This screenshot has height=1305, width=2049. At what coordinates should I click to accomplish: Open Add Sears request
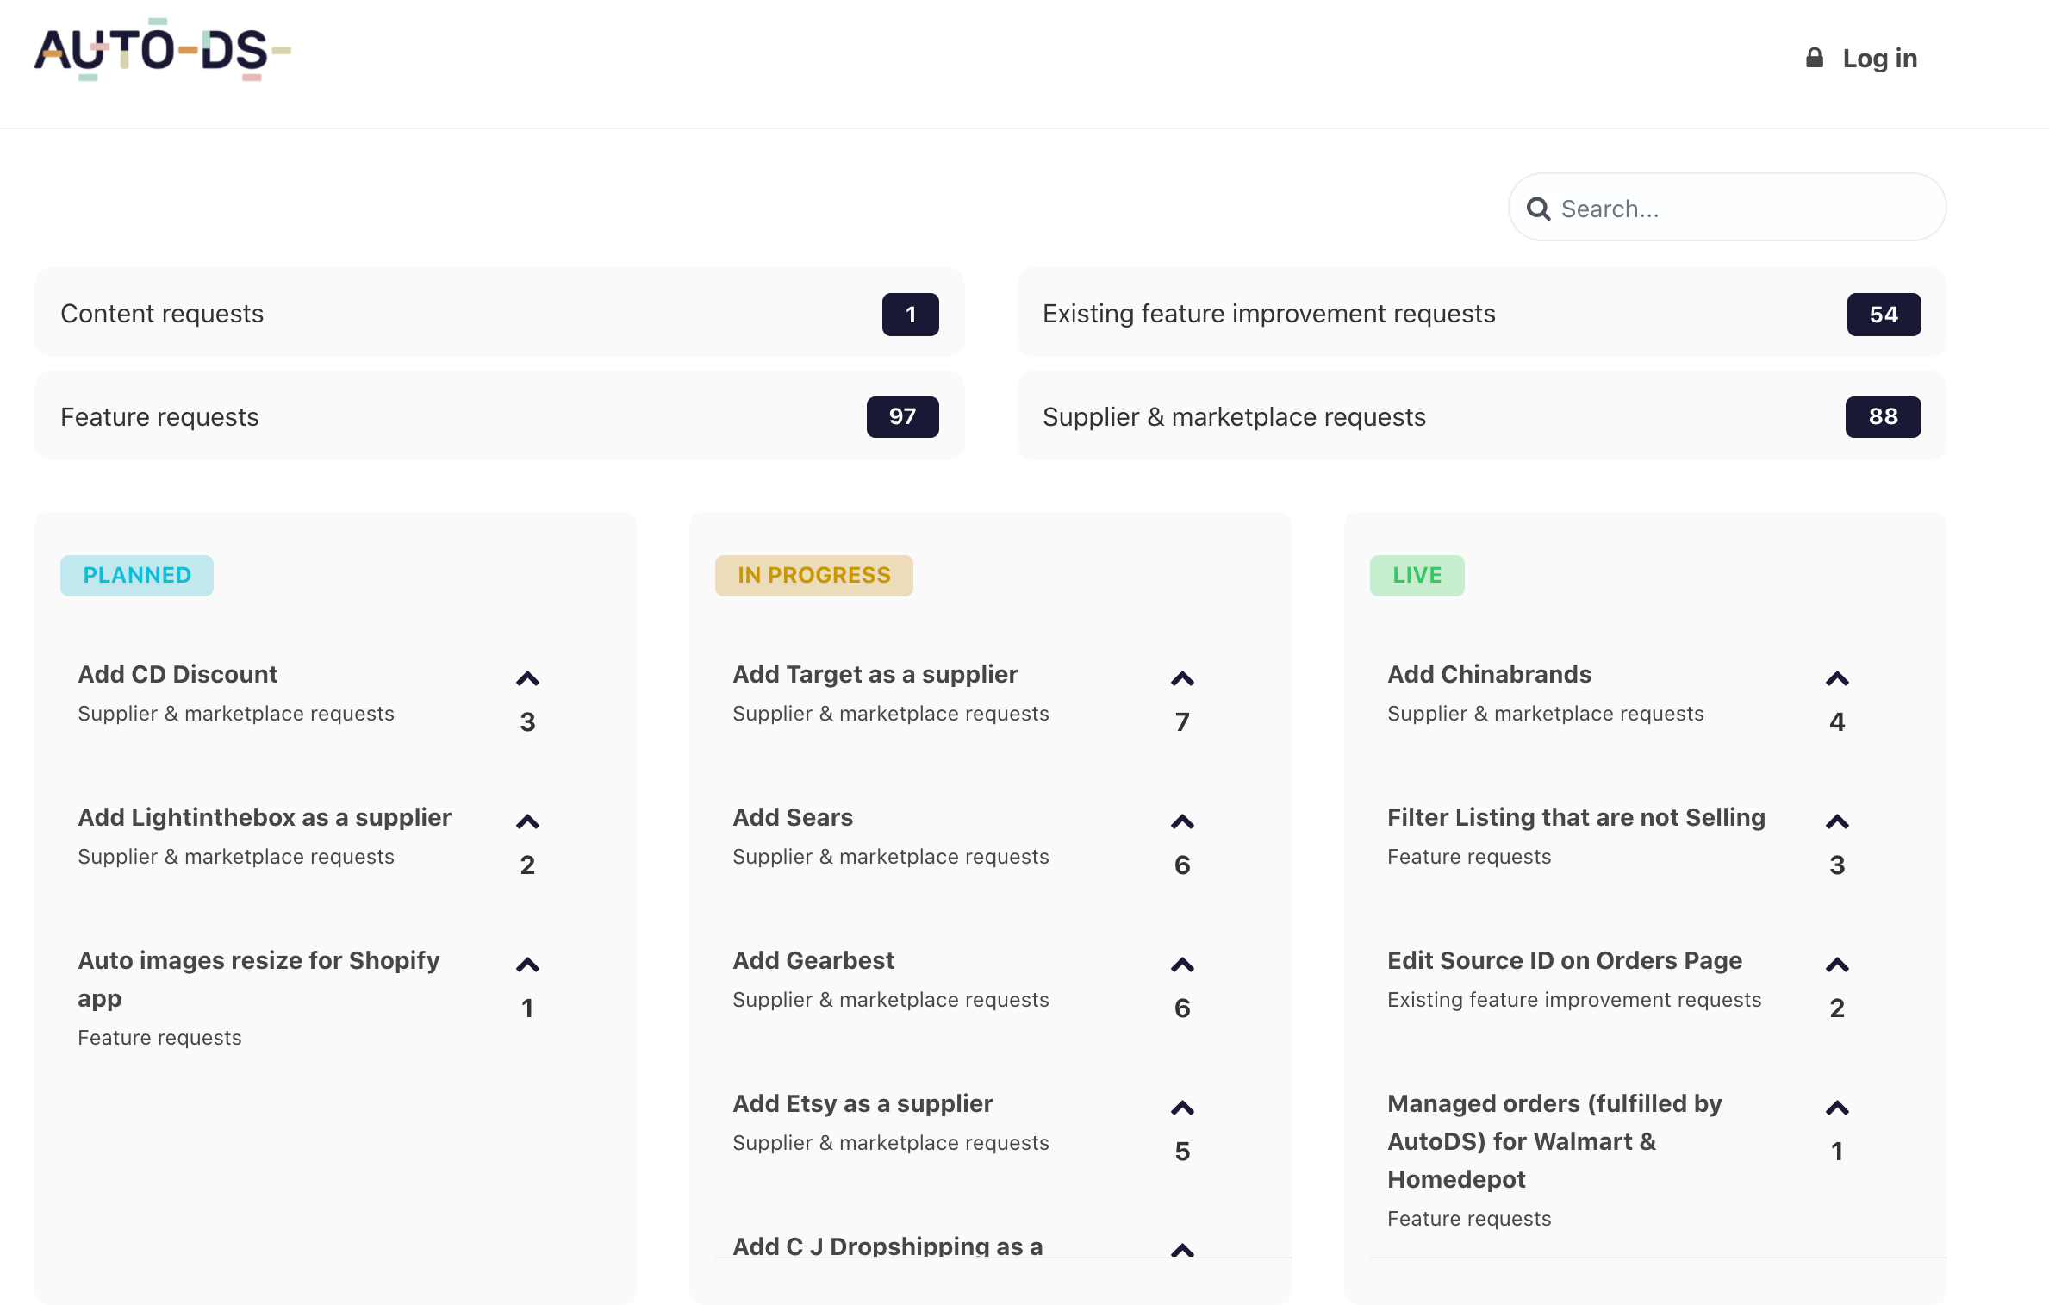click(793, 817)
